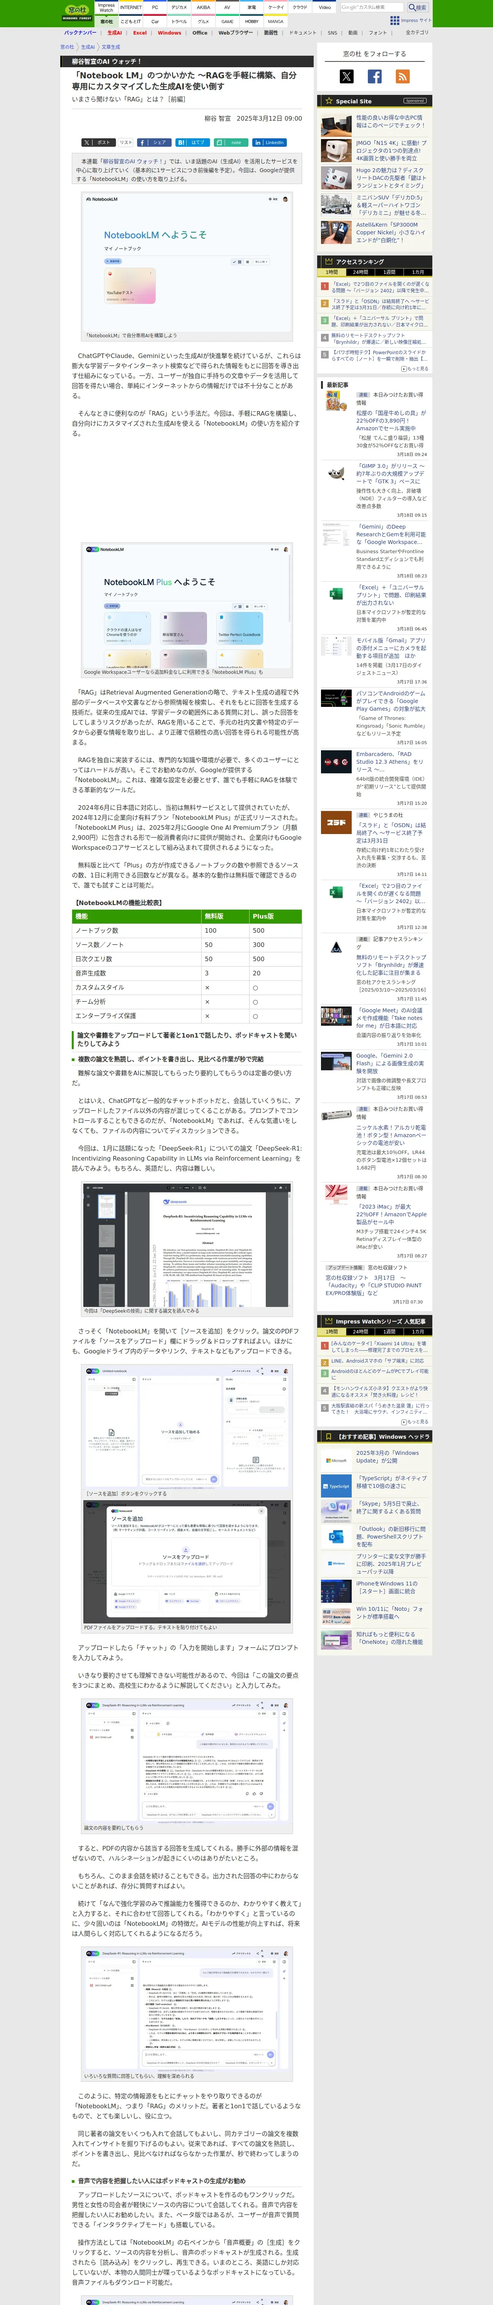
Task: Click もっと見る under access ranking
Action: (414, 369)
